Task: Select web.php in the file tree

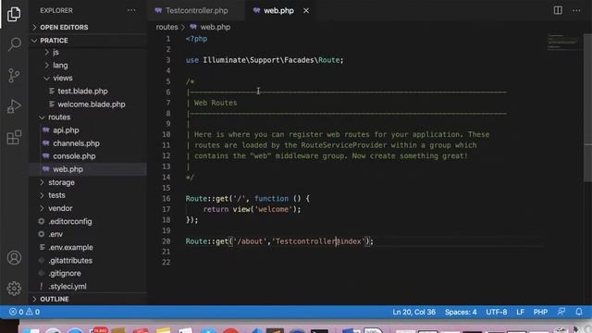Action: pyautogui.click(x=68, y=169)
